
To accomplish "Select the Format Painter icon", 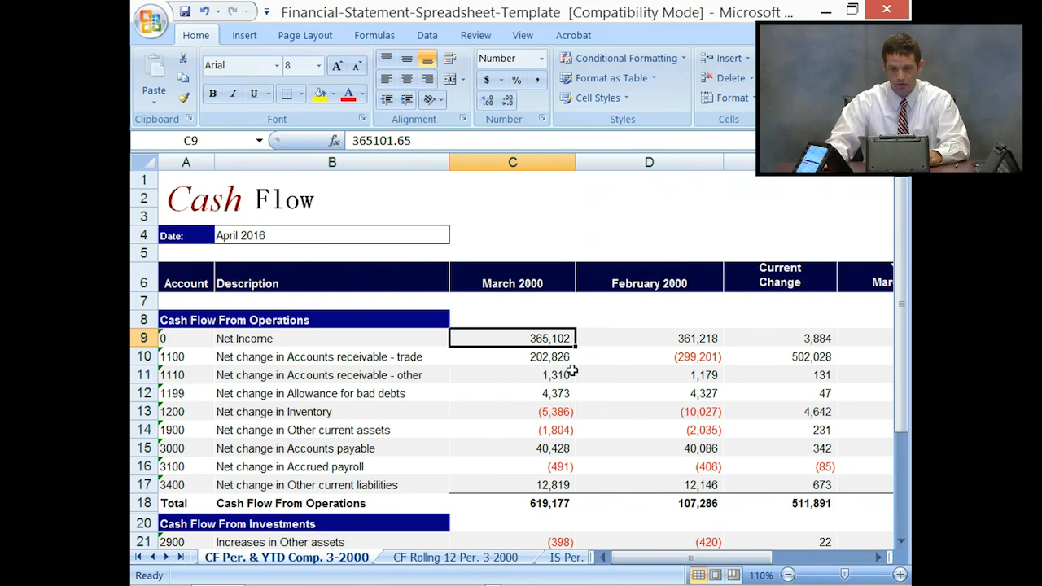I will coord(185,98).
